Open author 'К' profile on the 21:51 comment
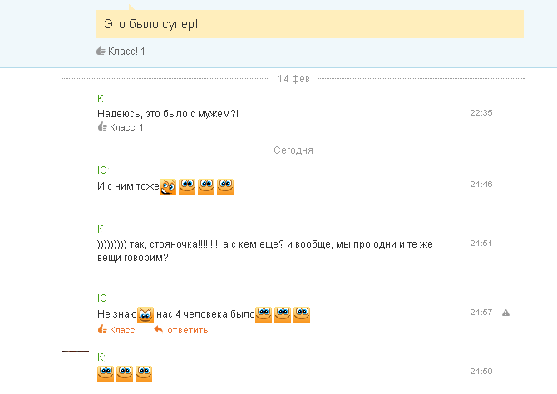557x394 pixels. 100,229
